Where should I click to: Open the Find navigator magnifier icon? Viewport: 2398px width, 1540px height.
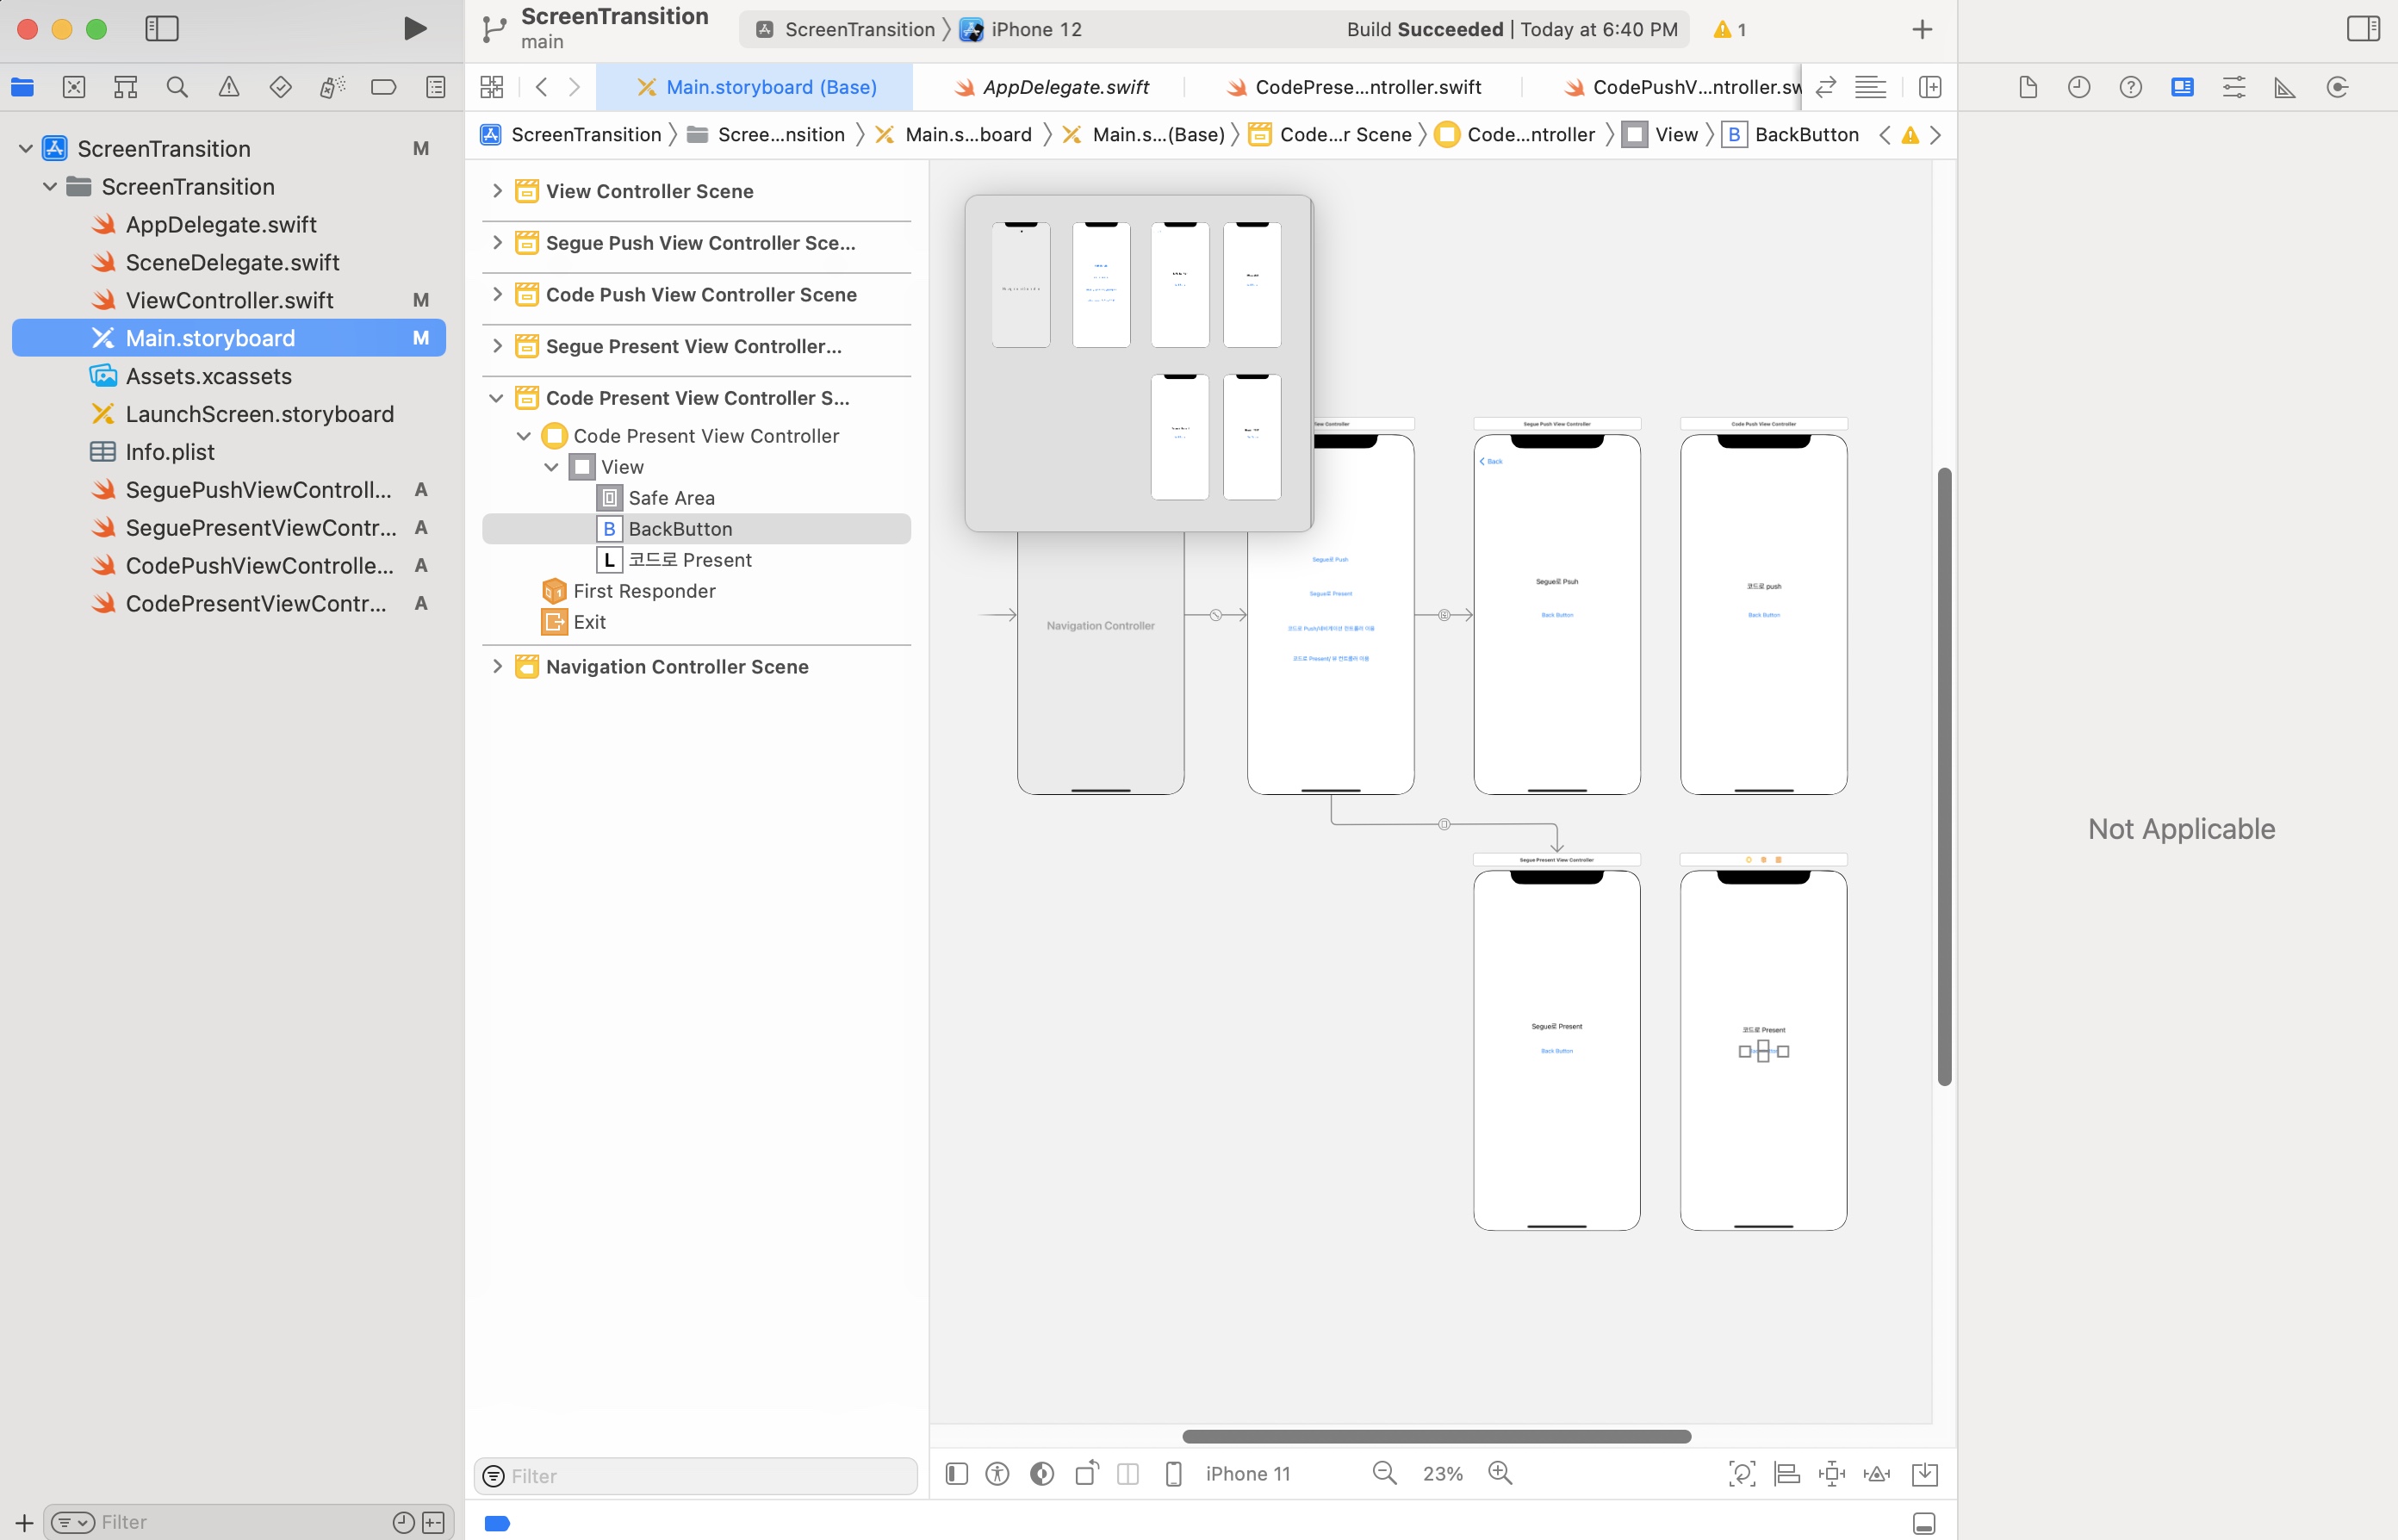(x=177, y=87)
